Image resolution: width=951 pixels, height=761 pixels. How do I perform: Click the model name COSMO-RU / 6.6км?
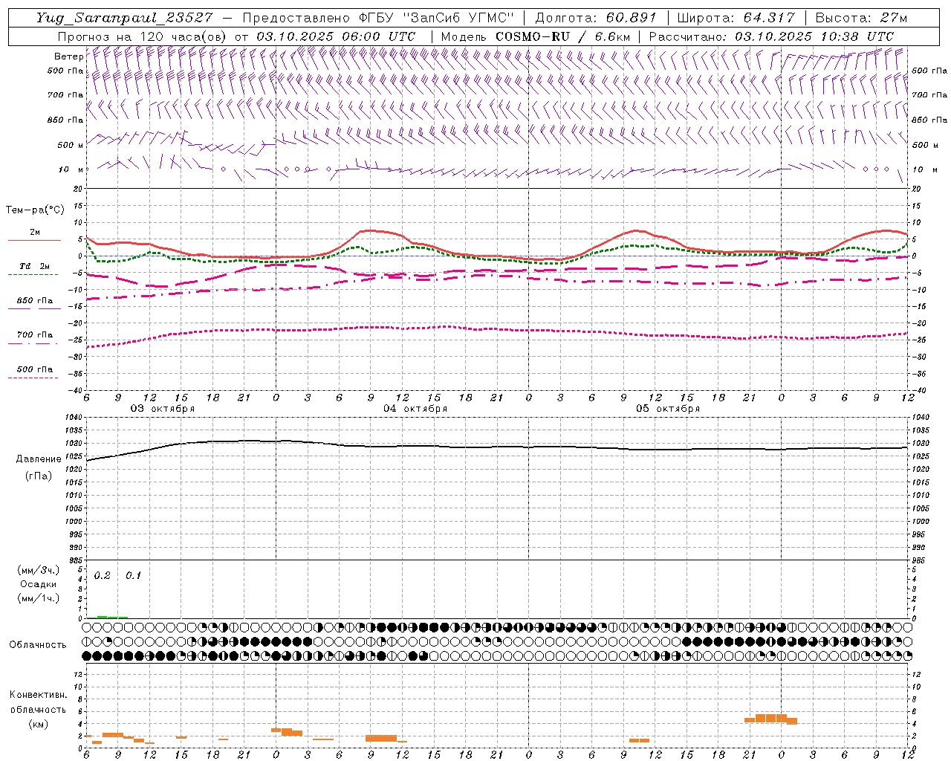click(563, 36)
